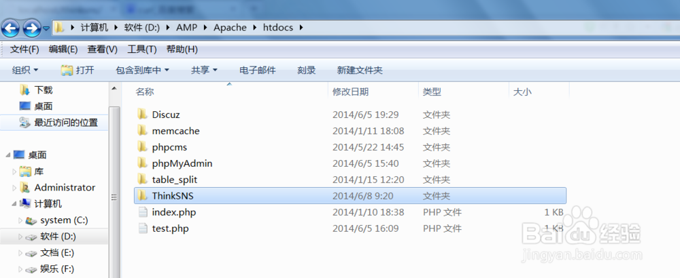Viewport: 680px width, 278px height.
Task: Select the phpMyAdmin folder icon
Action: click(x=142, y=163)
